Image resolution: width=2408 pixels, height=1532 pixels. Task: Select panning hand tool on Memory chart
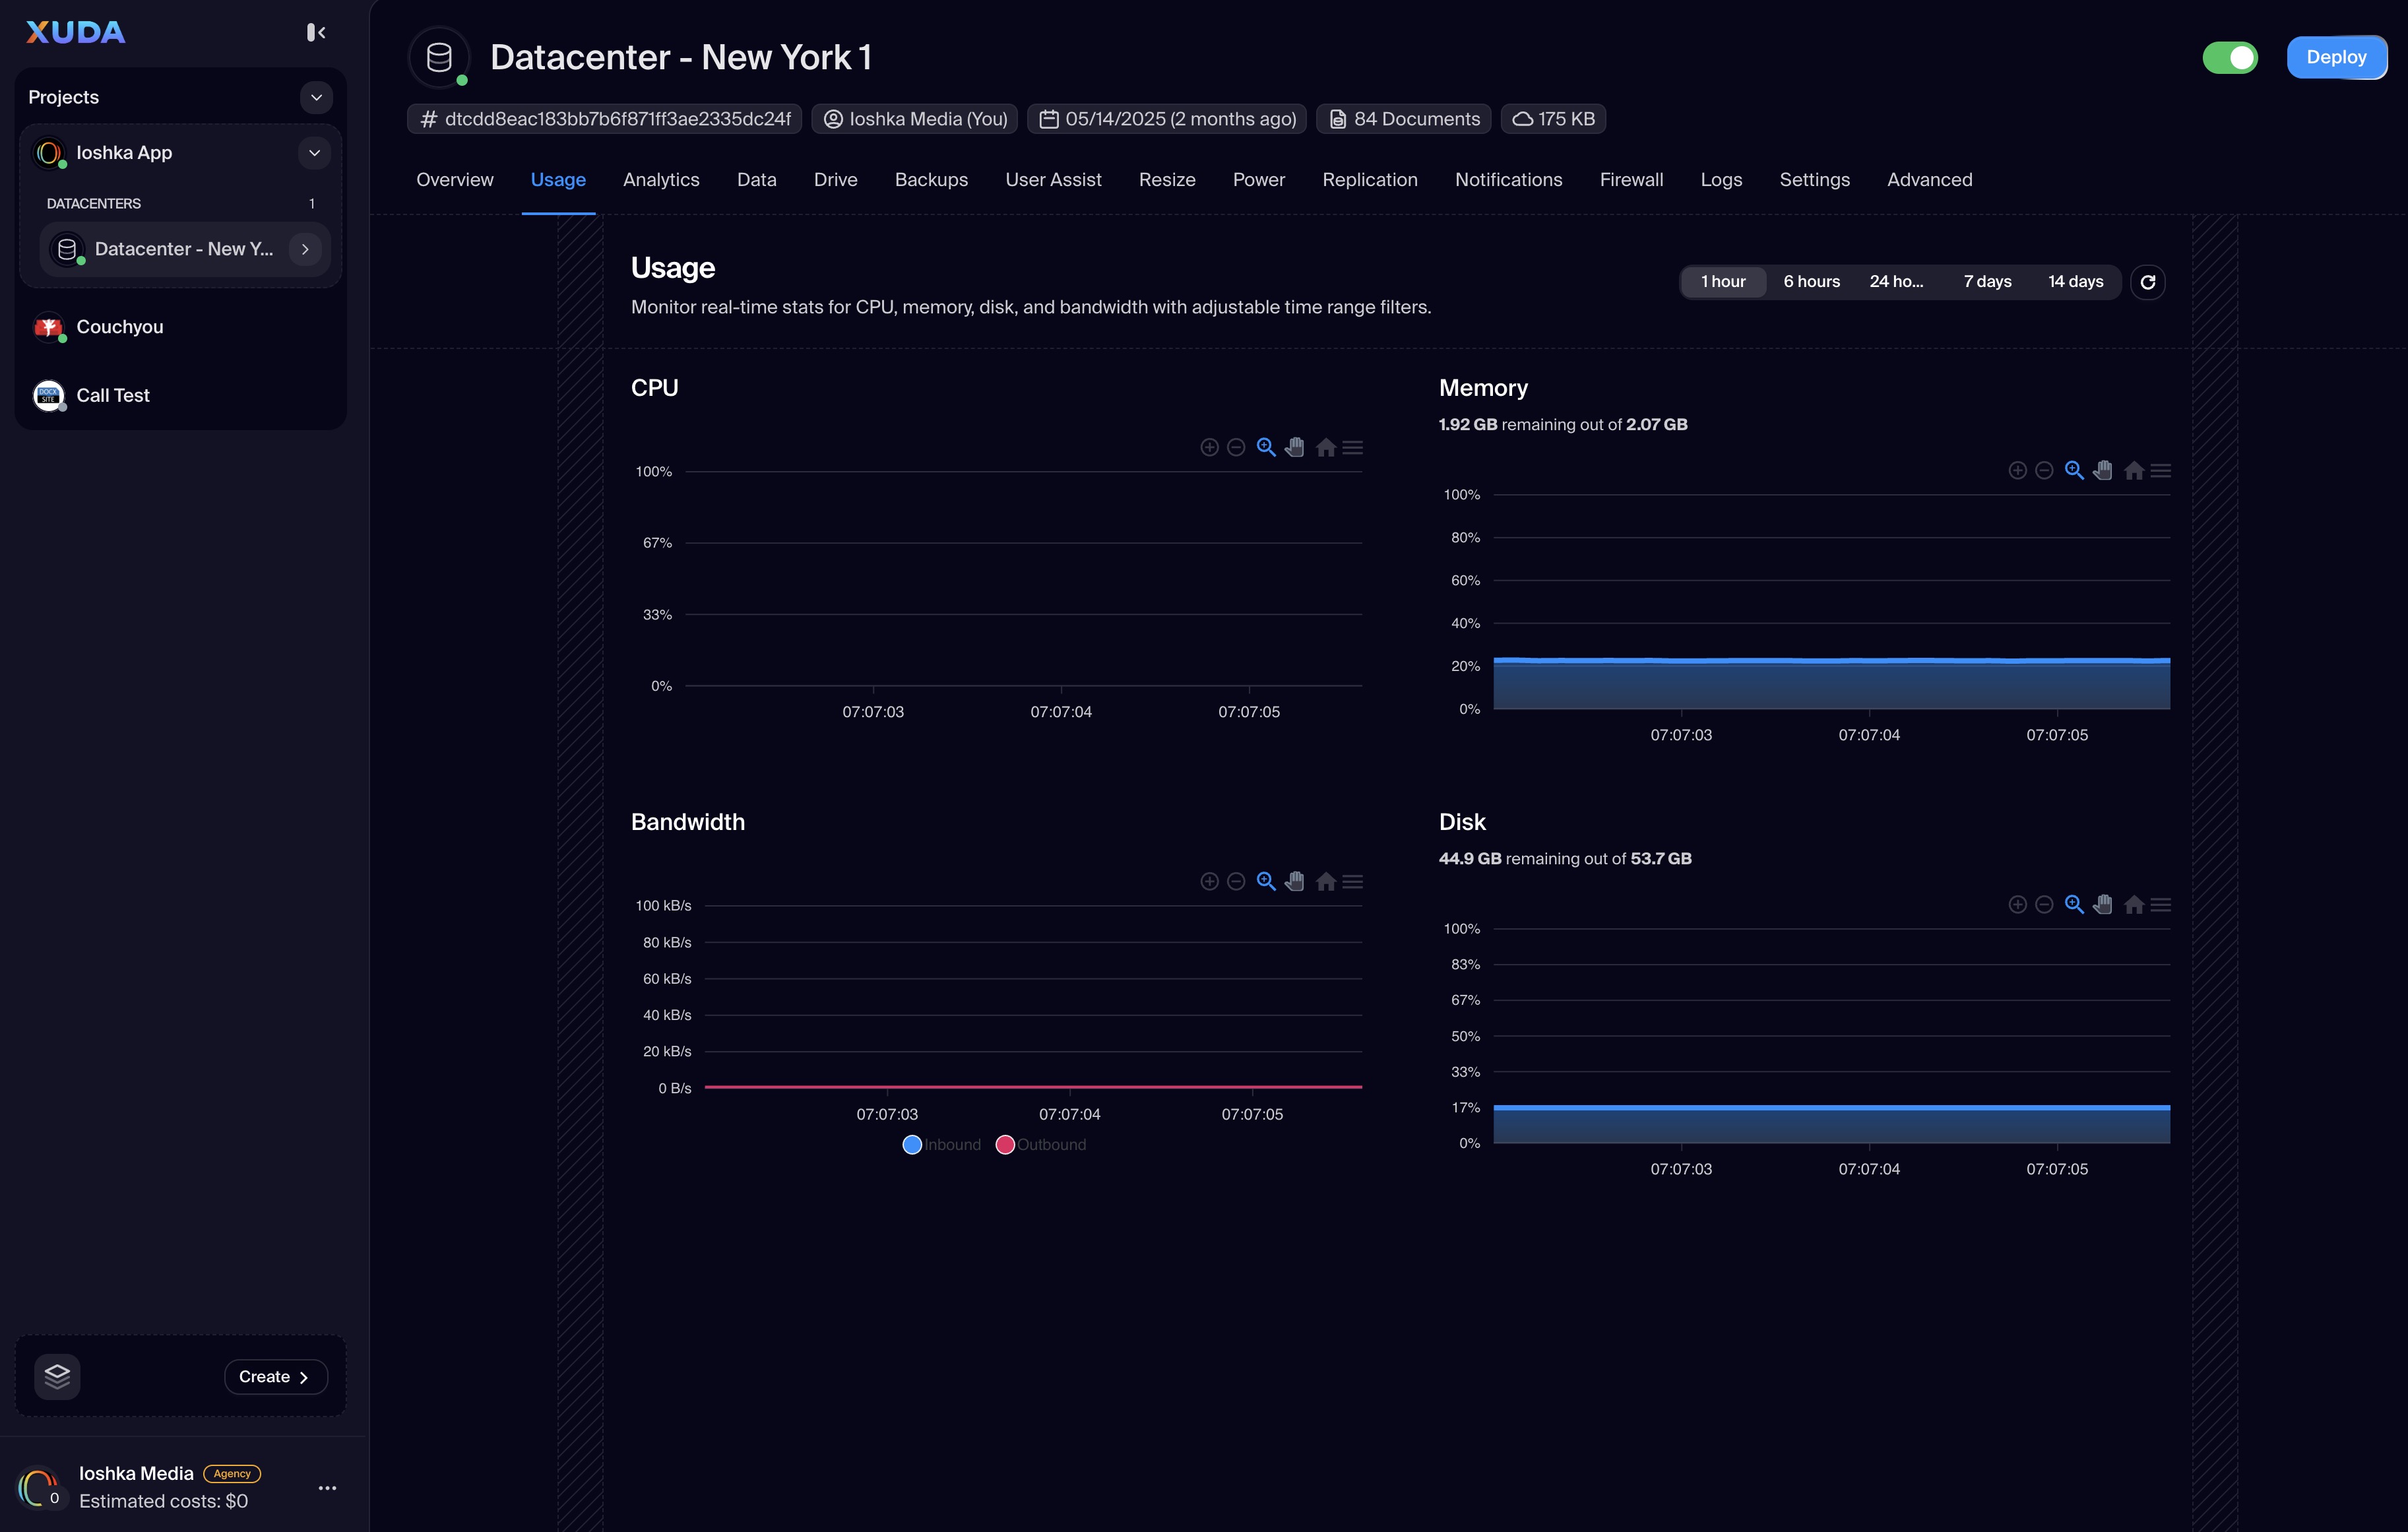pyautogui.click(x=2103, y=470)
